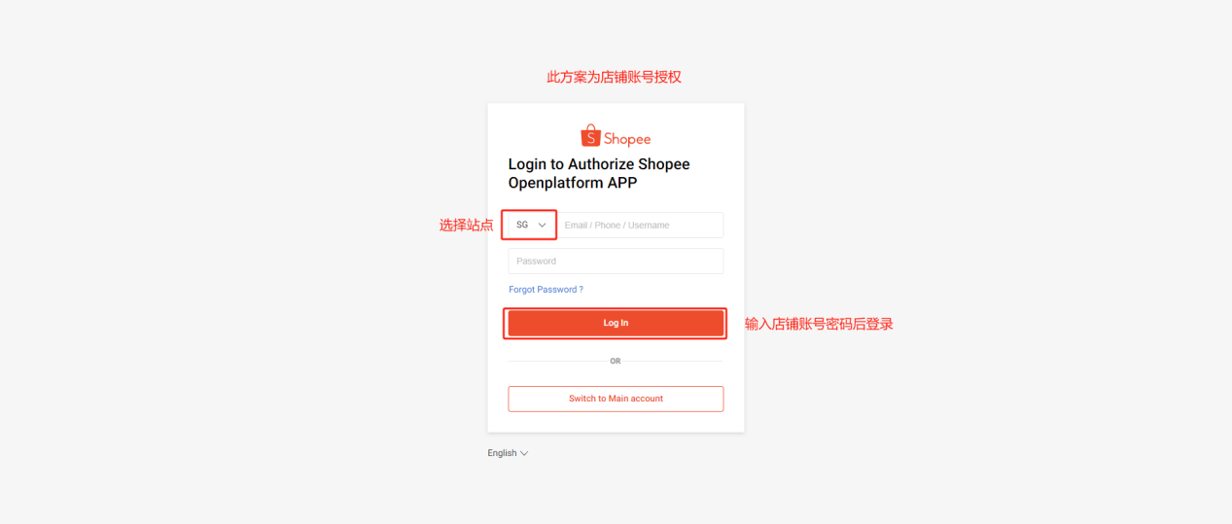This screenshot has width=1232, height=524.
Task: Open the Forgot Password link
Action: (x=546, y=290)
